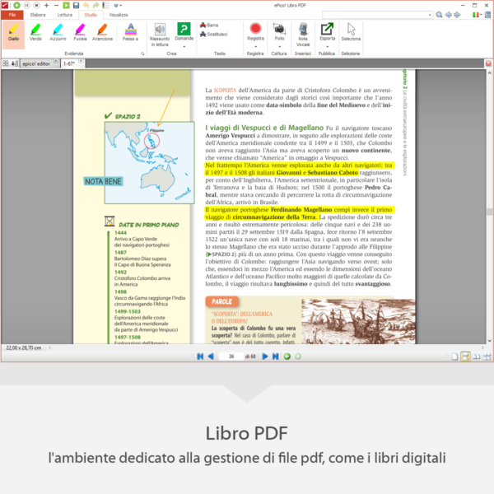This screenshot has height=494, width=494.
Task: Jump to the first page button
Action: point(199,357)
